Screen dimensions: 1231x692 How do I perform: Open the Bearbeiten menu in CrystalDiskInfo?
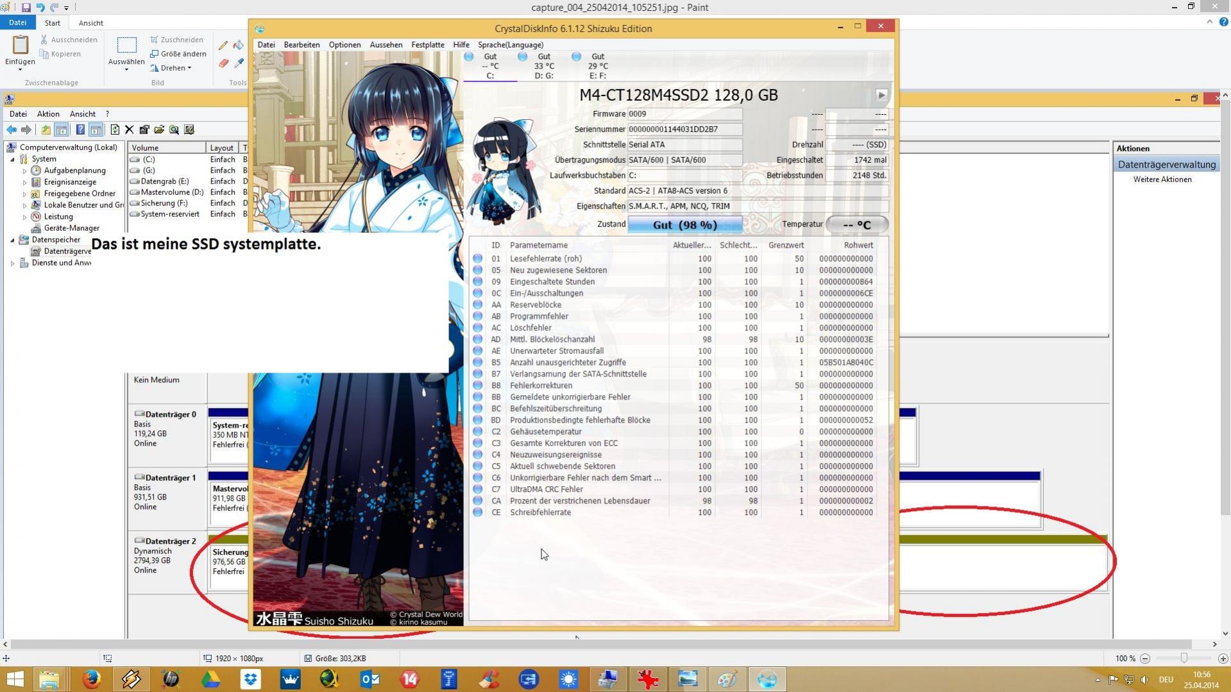pyautogui.click(x=301, y=45)
